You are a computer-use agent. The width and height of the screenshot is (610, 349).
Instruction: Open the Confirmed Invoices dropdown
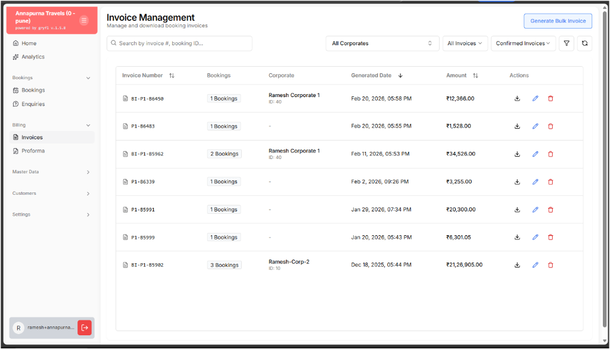[x=523, y=43]
